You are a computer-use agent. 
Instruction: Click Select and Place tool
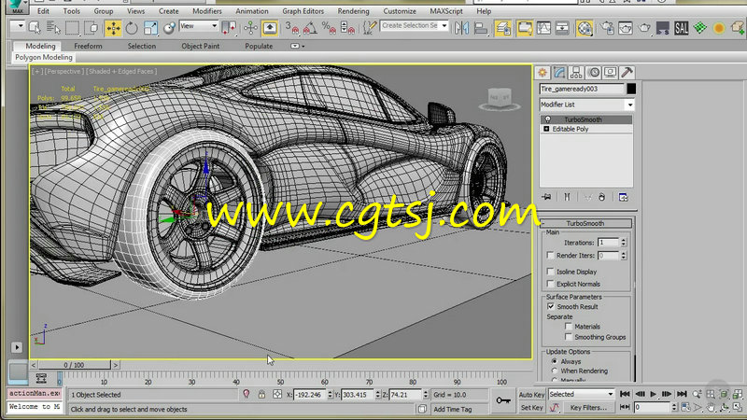point(169,28)
